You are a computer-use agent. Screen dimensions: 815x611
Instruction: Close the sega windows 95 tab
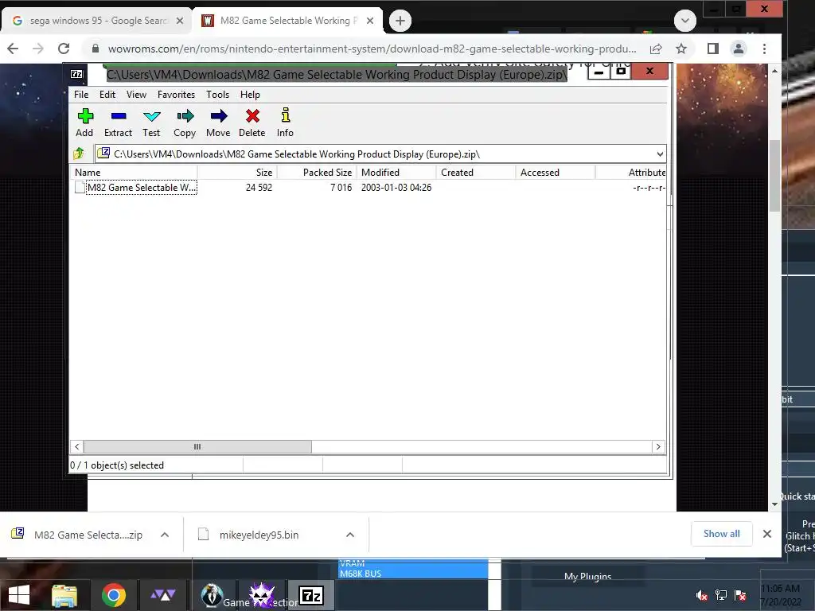point(180,21)
